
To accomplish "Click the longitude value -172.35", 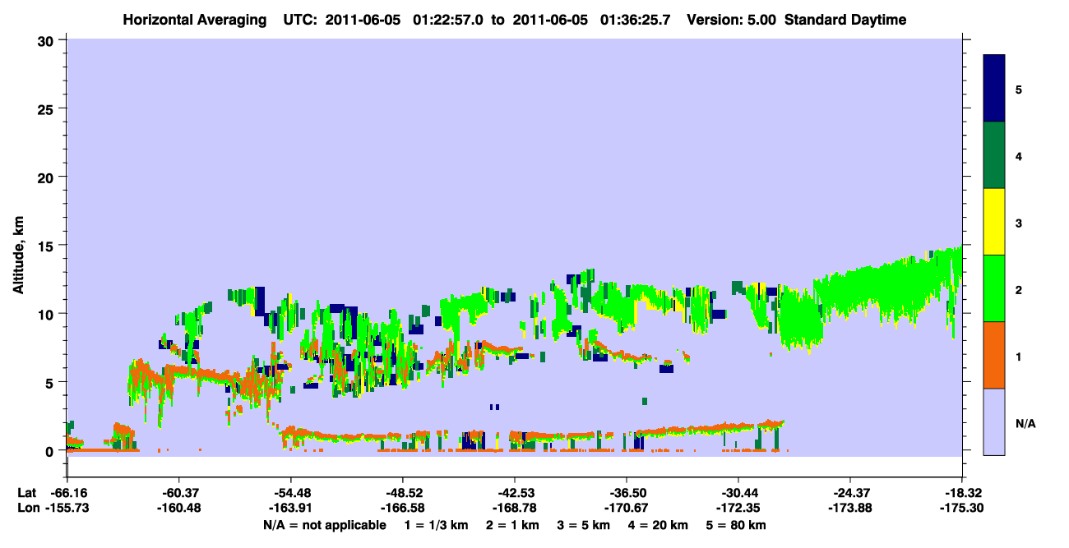I will (x=738, y=509).
